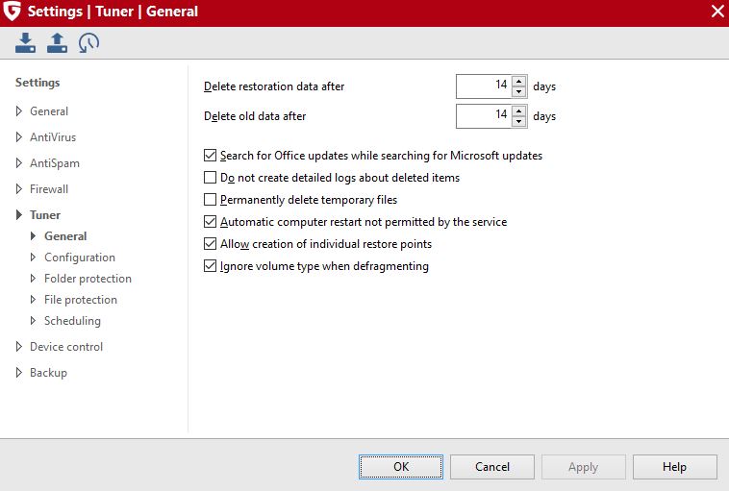The image size is (729, 491).
Task: Check Do not create detailed logs option
Action: (x=211, y=178)
